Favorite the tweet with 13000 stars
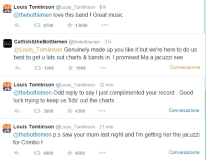 70,25
